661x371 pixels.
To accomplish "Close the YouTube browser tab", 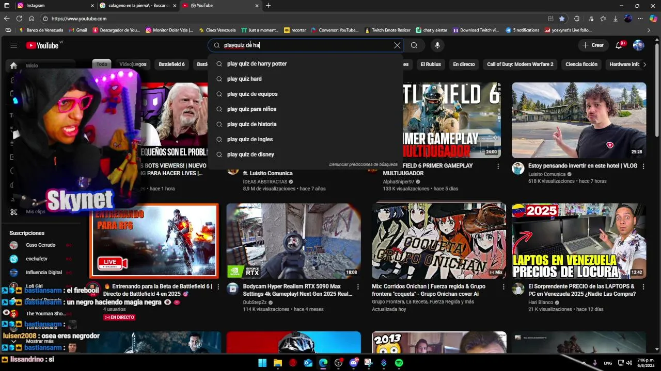I will [257, 6].
